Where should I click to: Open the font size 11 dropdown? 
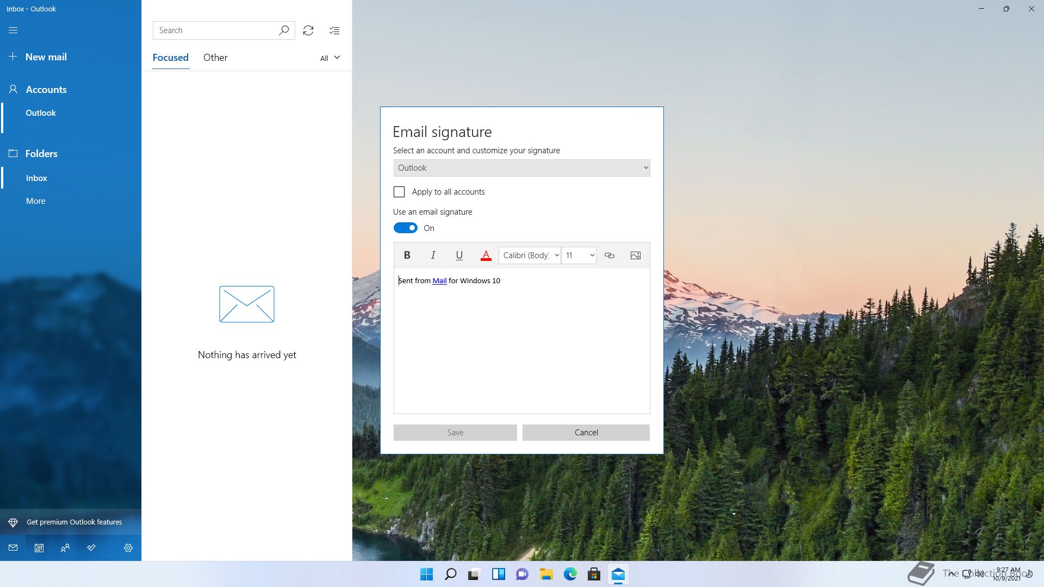(579, 255)
